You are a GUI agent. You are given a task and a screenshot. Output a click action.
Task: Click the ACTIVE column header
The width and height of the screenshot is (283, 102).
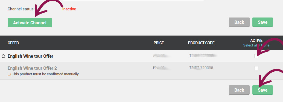tap(256, 40)
